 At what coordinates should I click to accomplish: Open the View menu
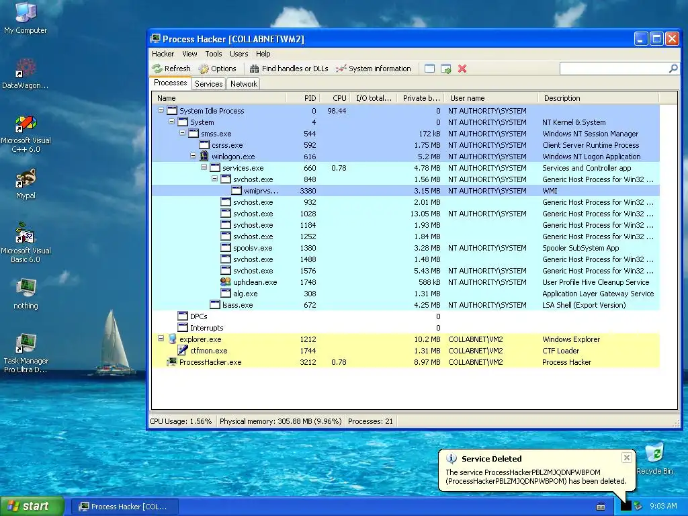click(189, 54)
